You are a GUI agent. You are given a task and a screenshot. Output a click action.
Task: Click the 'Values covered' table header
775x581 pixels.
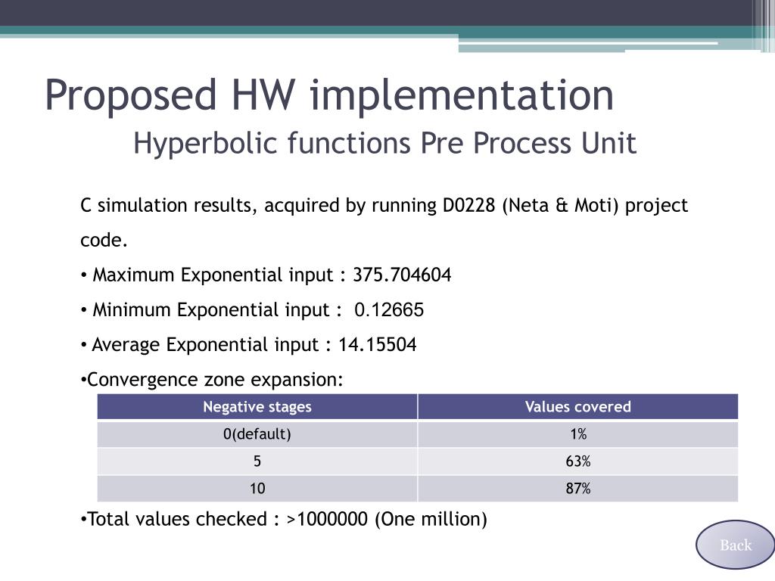[x=577, y=406]
